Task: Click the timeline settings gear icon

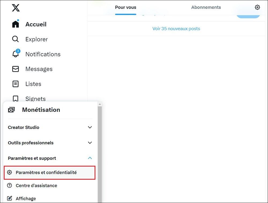Action: tap(257, 7)
